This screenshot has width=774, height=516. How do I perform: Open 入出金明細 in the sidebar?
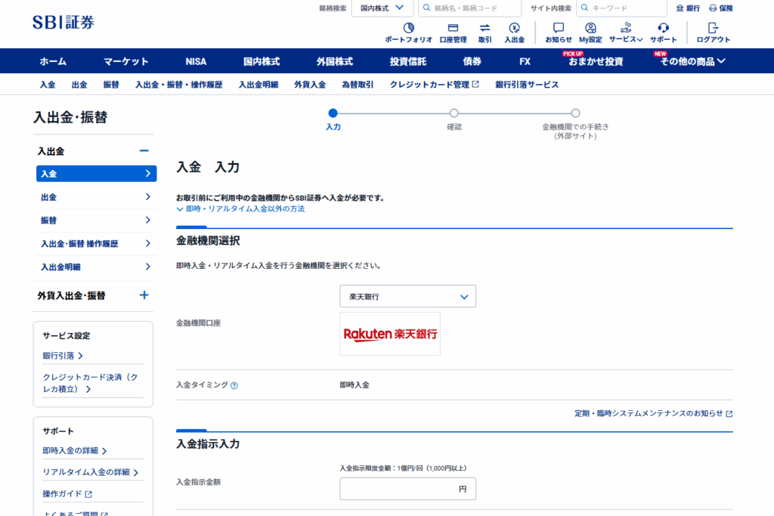click(x=96, y=267)
